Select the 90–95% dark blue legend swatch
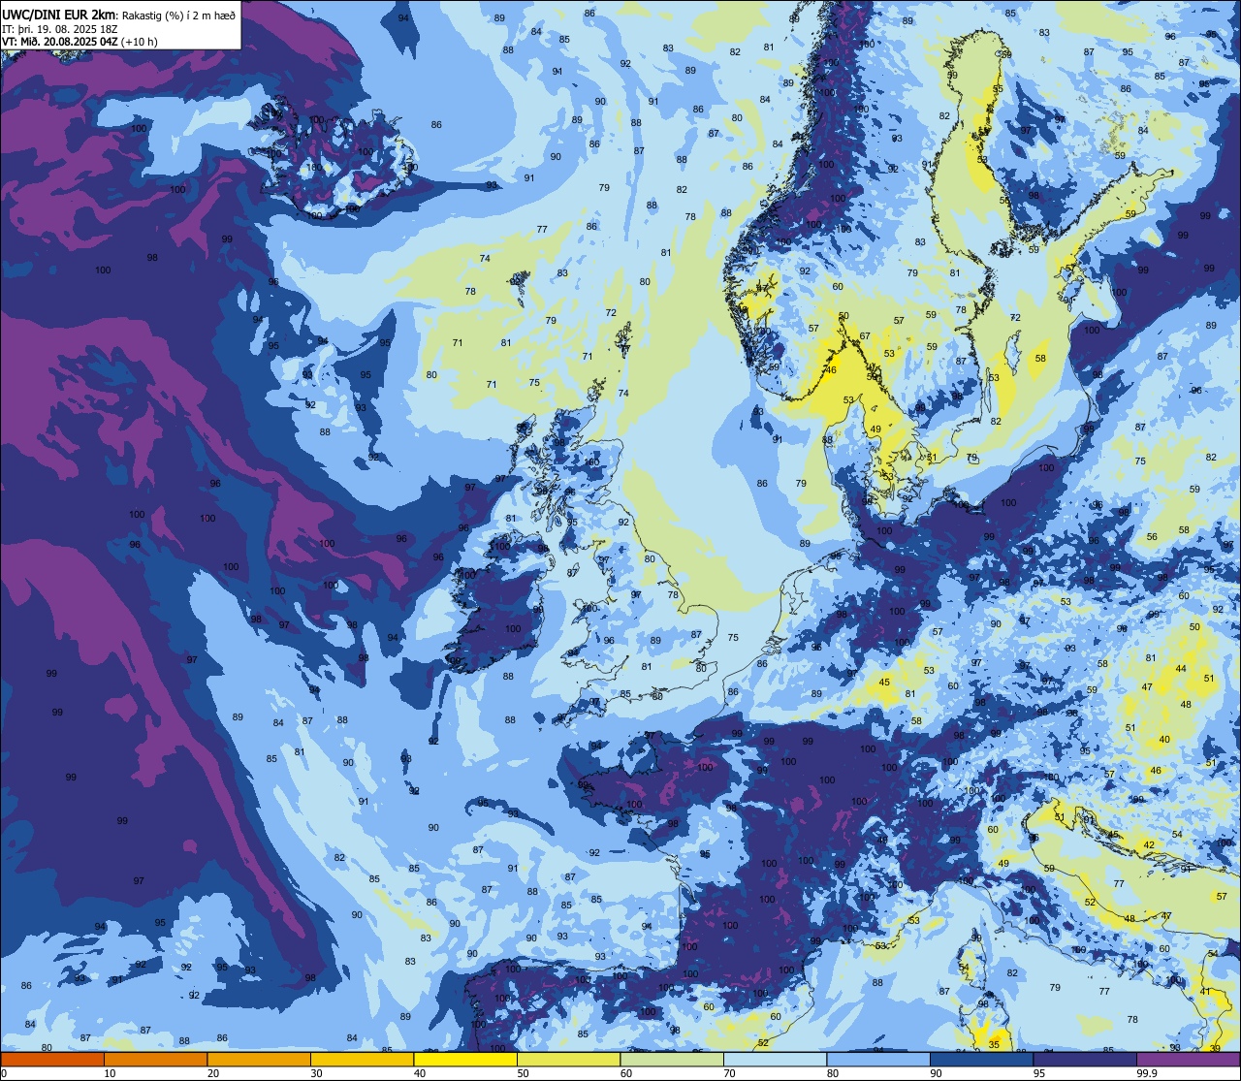The image size is (1241, 1081). [x=981, y=1059]
